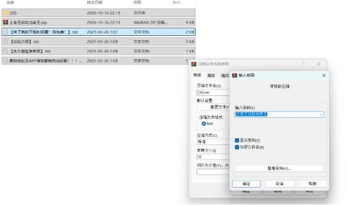Screen dimensions: 347x205
Task: Toggle the 显示密码(S) checkbox
Action: pyautogui.click(x=237, y=140)
